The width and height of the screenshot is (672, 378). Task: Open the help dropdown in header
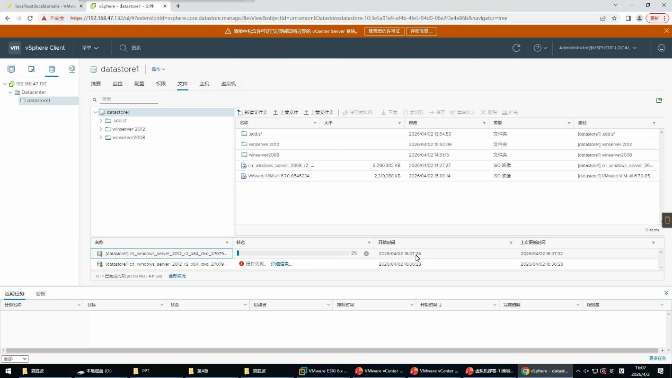click(541, 48)
